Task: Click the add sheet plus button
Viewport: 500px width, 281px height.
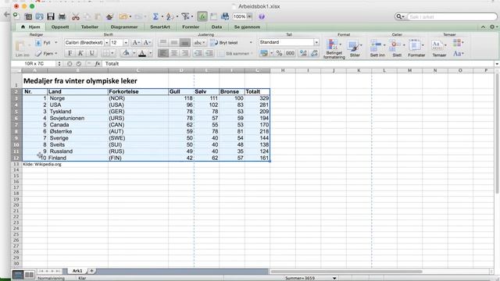Action: click(x=92, y=271)
